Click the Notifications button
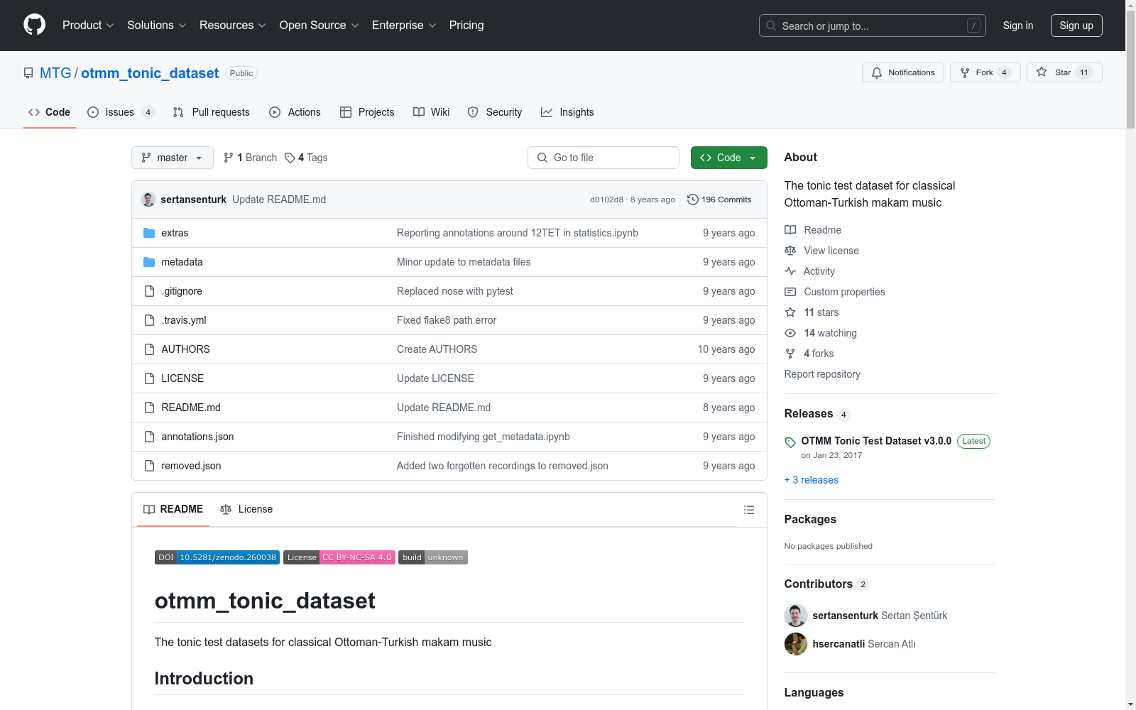 pyautogui.click(x=903, y=72)
